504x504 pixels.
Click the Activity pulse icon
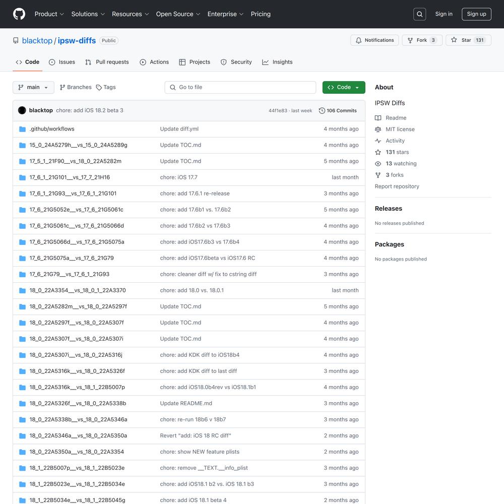pyautogui.click(x=378, y=141)
